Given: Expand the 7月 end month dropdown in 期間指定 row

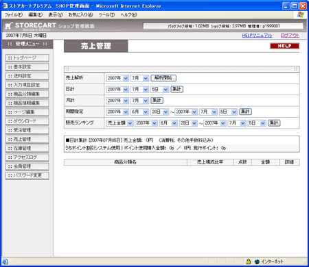Looking at the screenshot, I should click(208, 112).
